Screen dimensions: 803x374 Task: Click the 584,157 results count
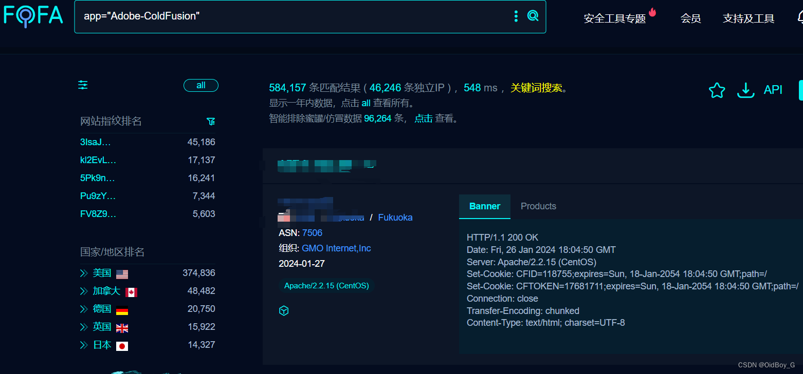(287, 88)
